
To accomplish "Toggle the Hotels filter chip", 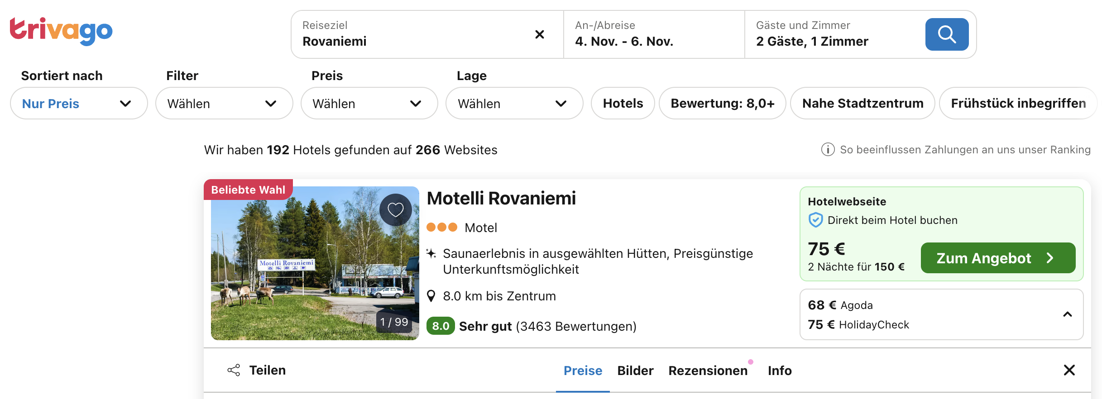I will (x=623, y=103).
